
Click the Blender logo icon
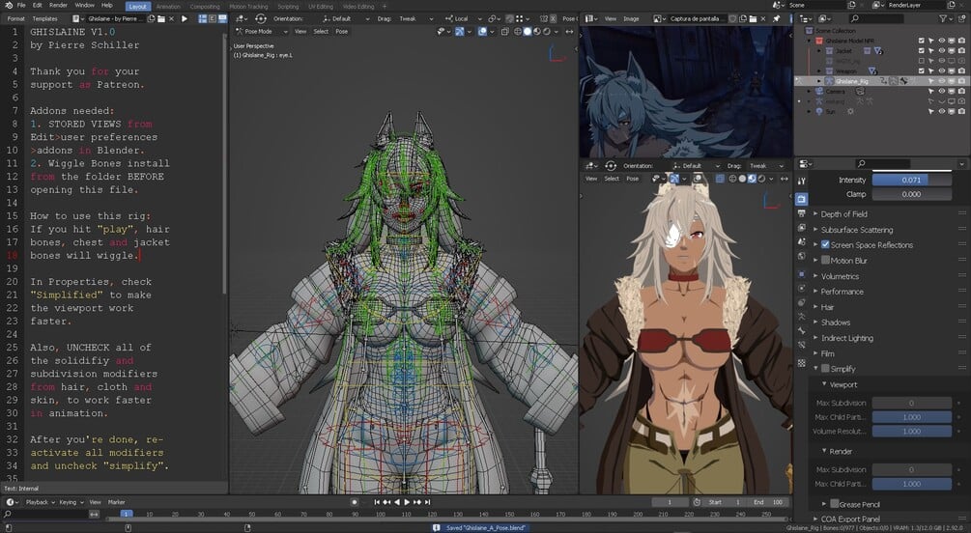point(10,5)
